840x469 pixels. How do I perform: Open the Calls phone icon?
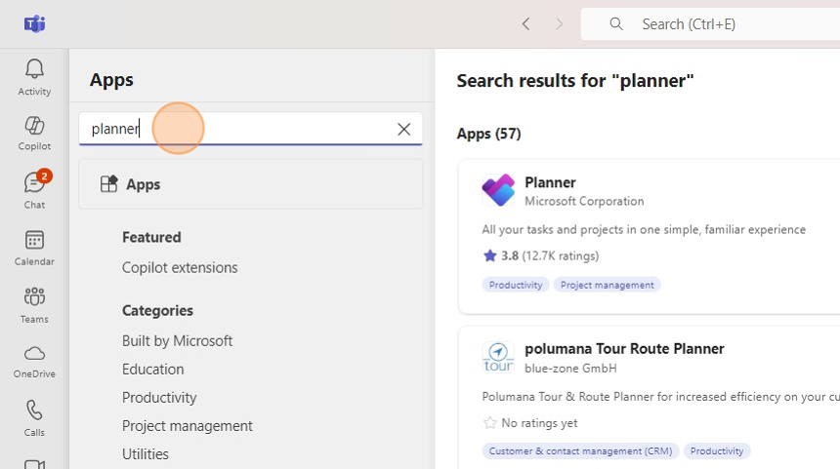pyautogui.click(x=34, y=417)
